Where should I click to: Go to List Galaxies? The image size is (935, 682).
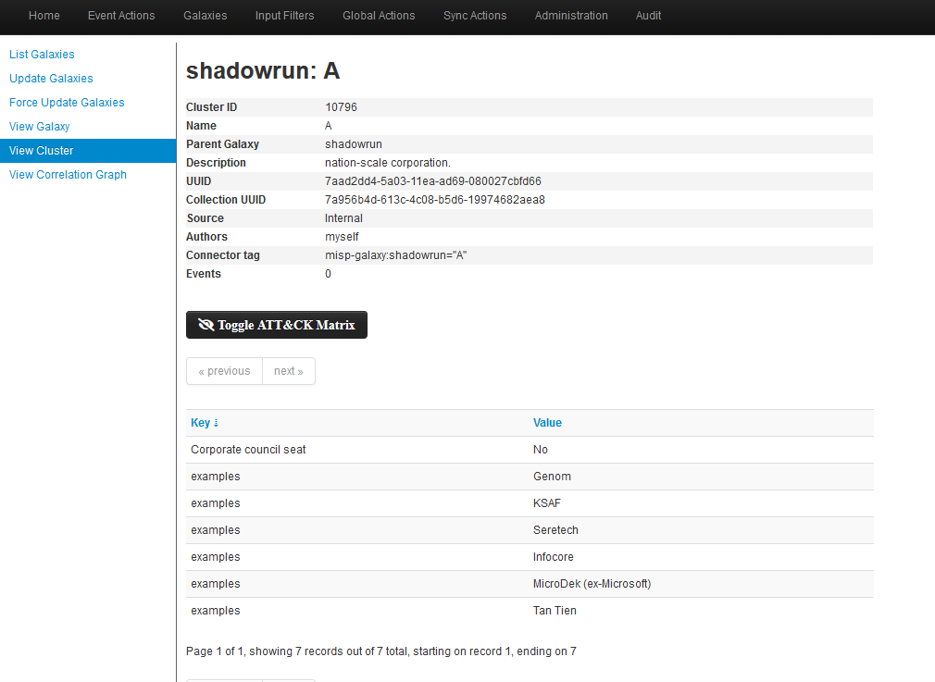click(42, 55)
